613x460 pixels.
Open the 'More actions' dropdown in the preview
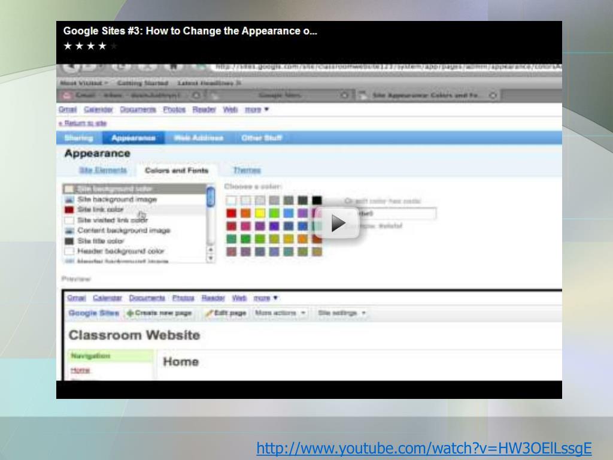pyautogui.click(x=280, y=313)
